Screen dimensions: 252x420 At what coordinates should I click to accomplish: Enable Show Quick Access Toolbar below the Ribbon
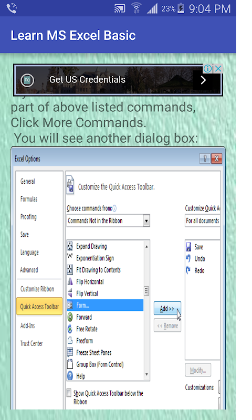pos(69,393)
